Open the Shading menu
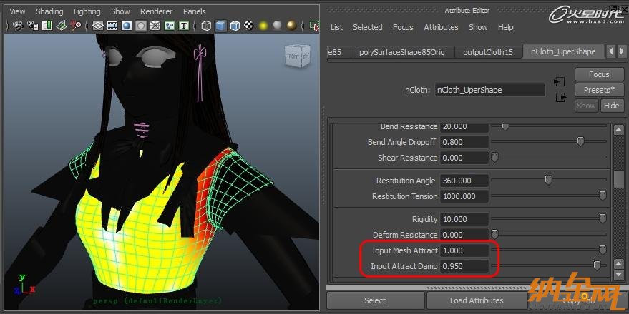 pos(49,11)
